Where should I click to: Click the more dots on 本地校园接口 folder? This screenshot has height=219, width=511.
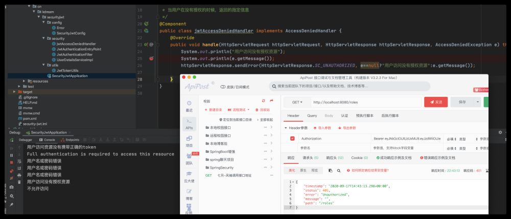click(265, 127)
